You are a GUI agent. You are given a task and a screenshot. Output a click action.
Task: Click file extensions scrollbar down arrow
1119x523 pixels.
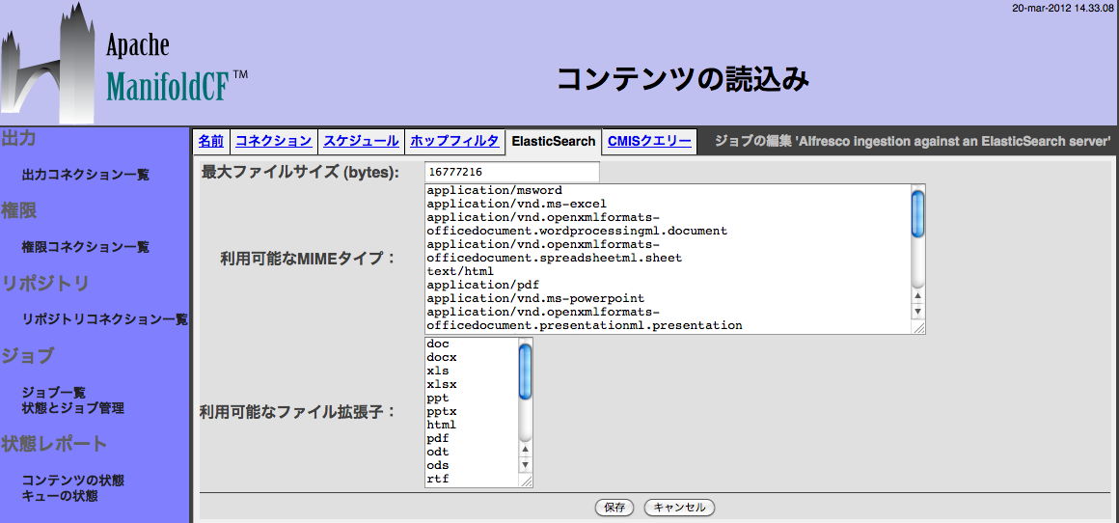click(x=525, y=464)
